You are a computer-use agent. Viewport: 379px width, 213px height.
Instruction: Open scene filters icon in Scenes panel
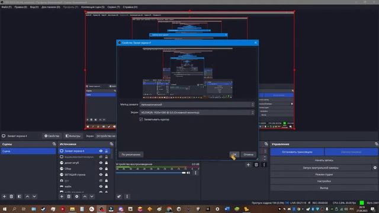(x=20, y=196)
